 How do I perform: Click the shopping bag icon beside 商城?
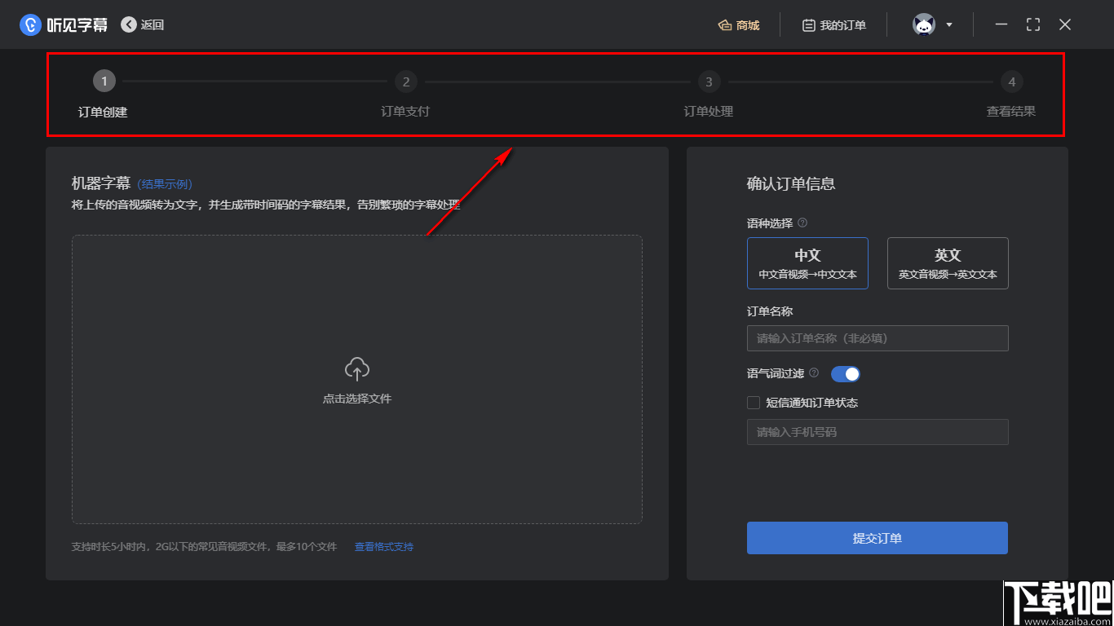pyautogui.click(x=725, y=24)
